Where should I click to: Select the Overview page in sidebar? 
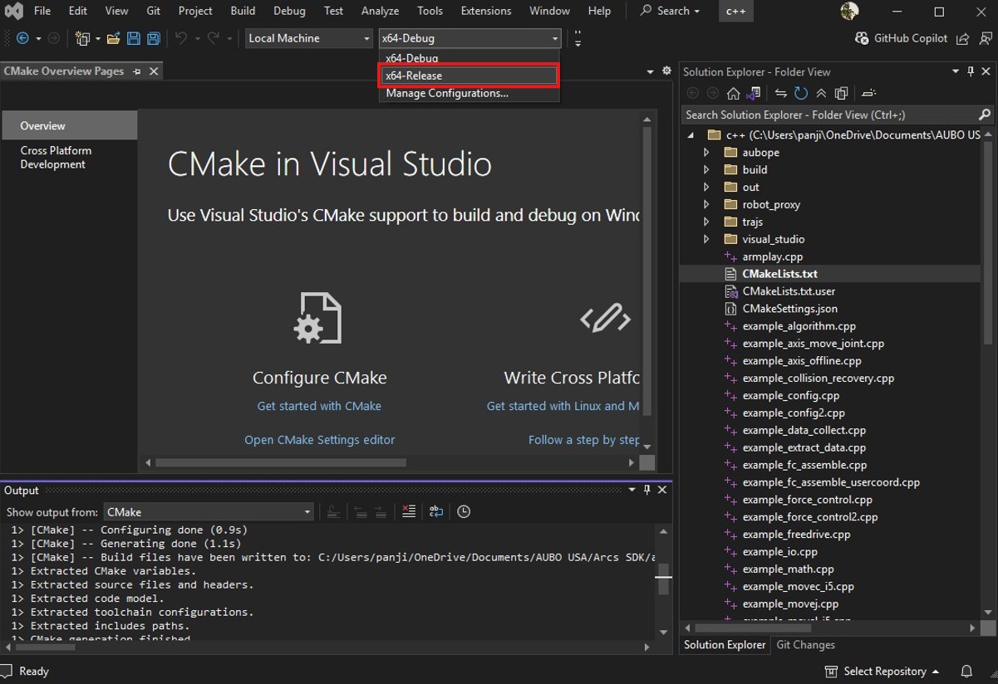pyautogui.click(x=70, y=125)
